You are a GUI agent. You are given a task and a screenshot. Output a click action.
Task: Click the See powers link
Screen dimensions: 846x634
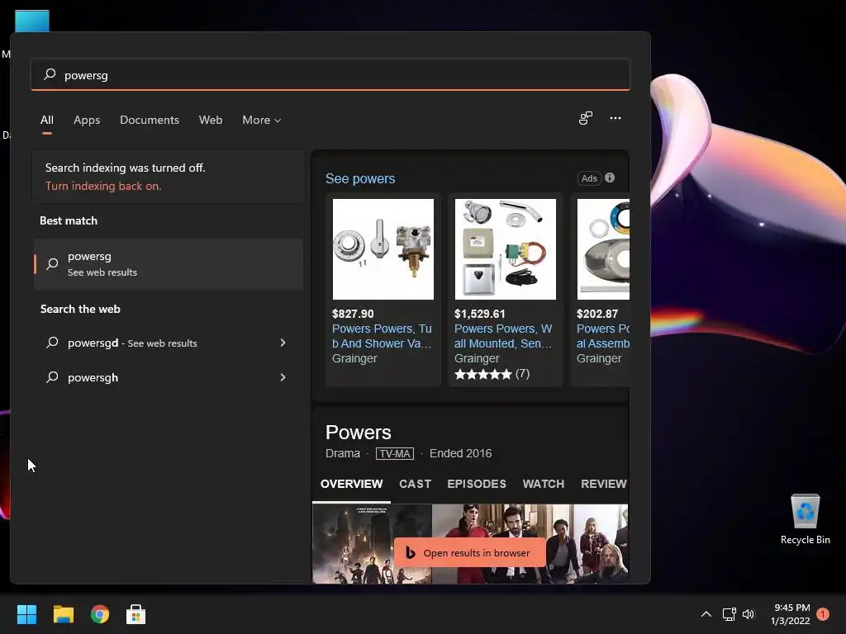tap(360, 178)
